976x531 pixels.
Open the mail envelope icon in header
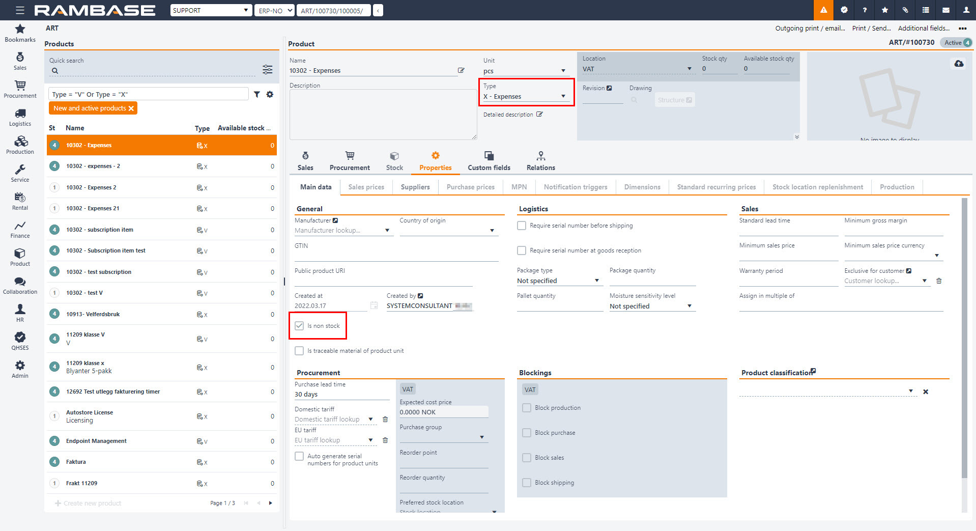[945, 10]
